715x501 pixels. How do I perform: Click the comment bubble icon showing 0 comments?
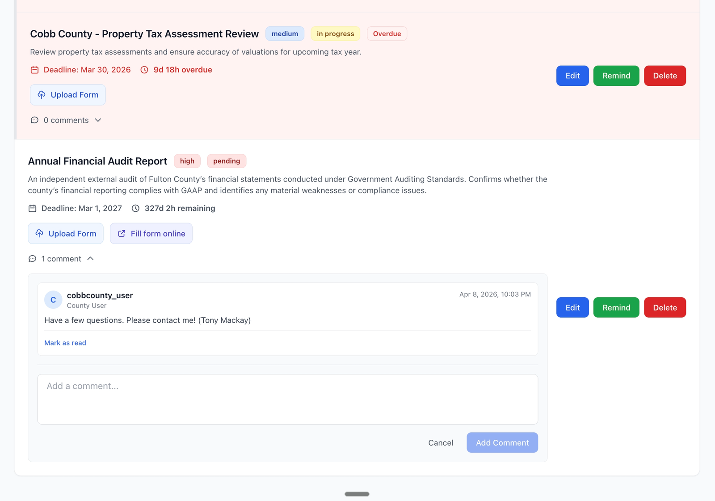coord(34,120)
